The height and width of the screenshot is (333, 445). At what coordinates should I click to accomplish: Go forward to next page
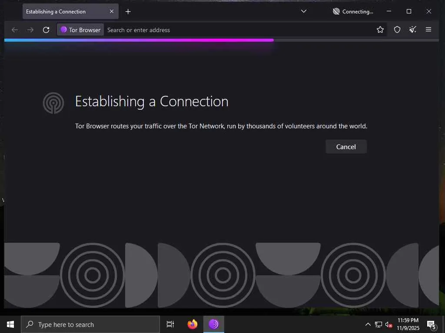pos(30,30)
